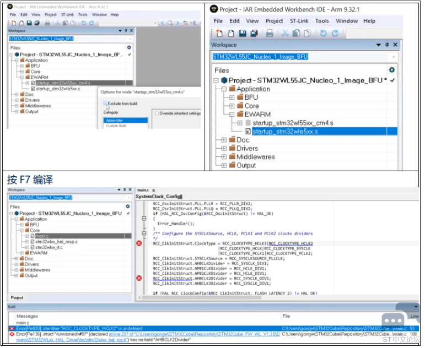The height and width of the screenshot is (348, 425).
Task: Select Custom Build in Category list
Action: pyautogui.click(x=116, y=126)
